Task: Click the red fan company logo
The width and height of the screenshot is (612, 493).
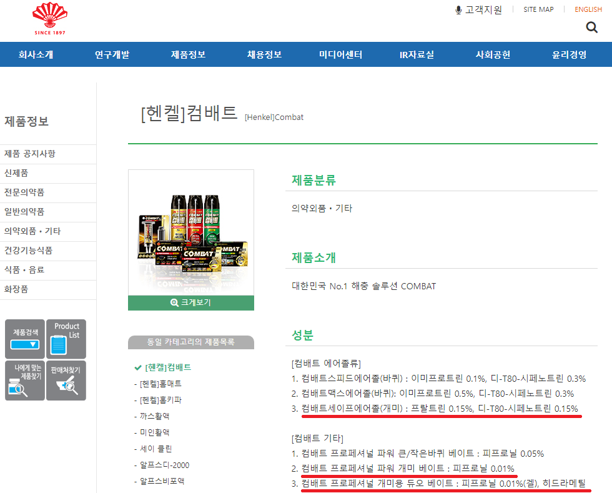Action: (x=49, y=18)
